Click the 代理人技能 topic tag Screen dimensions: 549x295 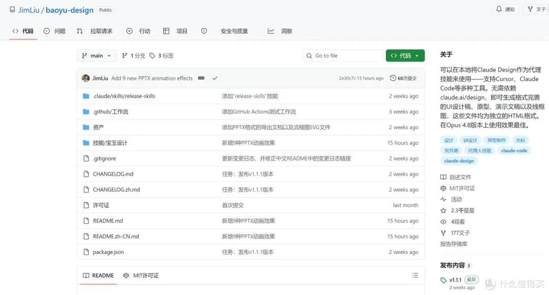[x=480, y=151]
